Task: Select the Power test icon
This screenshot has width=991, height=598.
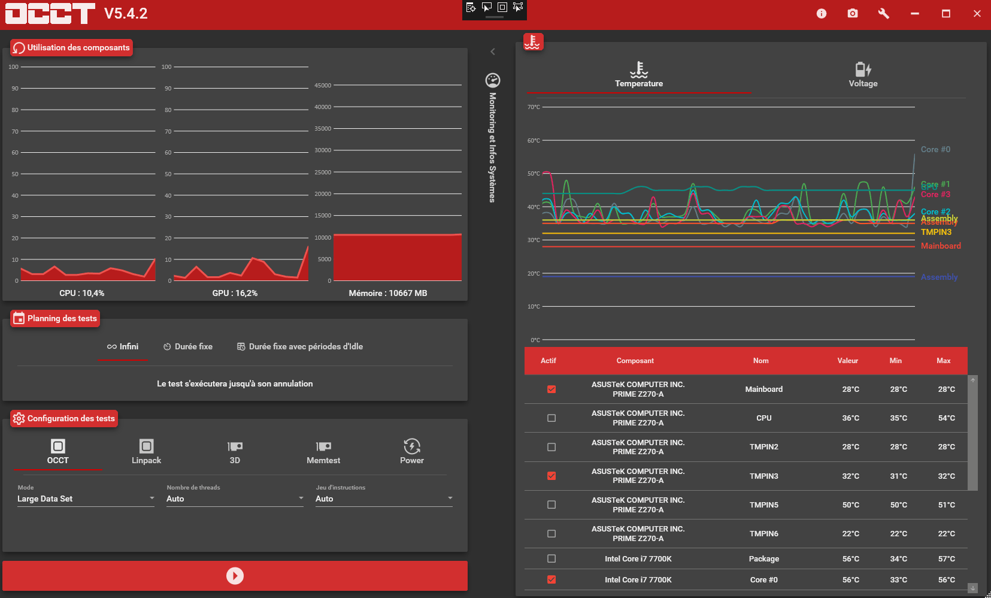Action: coord(412,446)
